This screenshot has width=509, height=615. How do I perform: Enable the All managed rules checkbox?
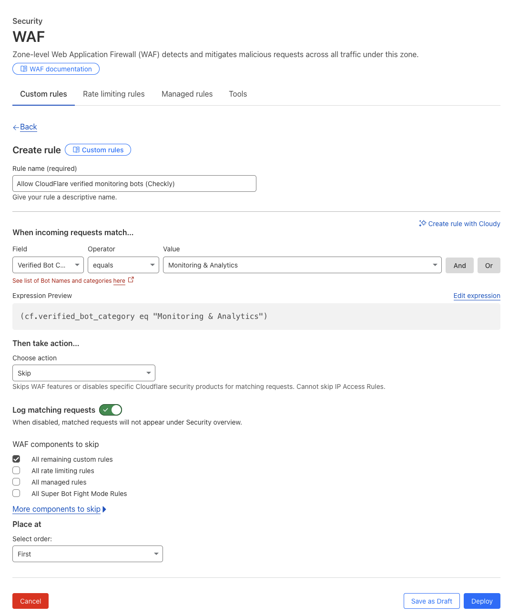coord(16,482)
